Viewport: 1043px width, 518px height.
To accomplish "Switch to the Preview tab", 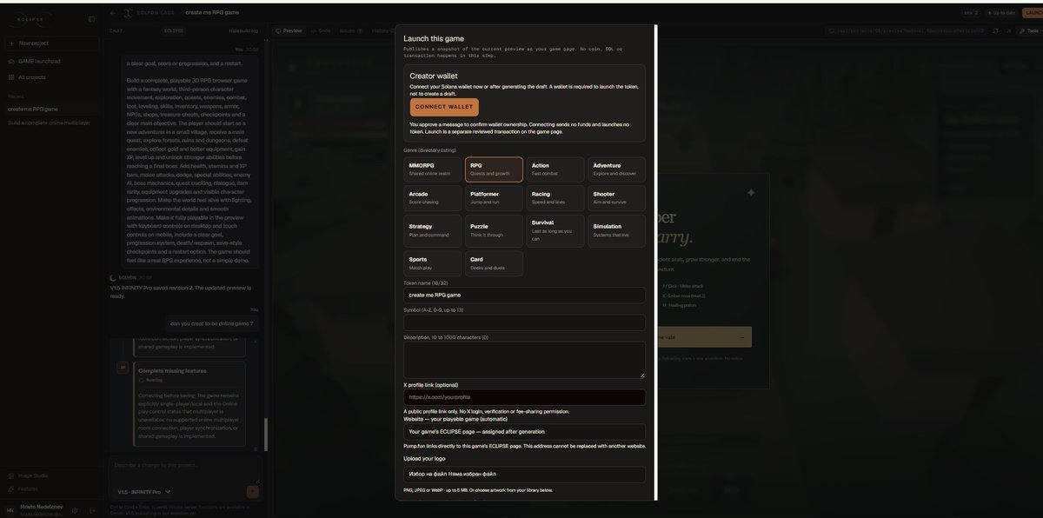I will point(289,30).
